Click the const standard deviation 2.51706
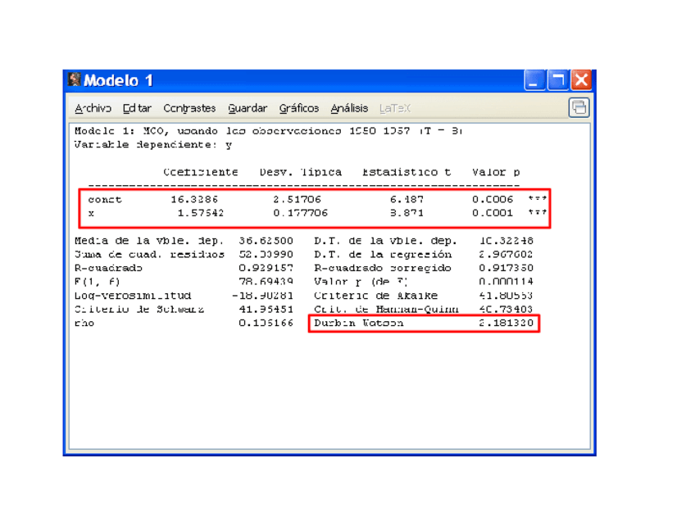Image resolution: width=695 pixels, height=521 pixels. 297,200
